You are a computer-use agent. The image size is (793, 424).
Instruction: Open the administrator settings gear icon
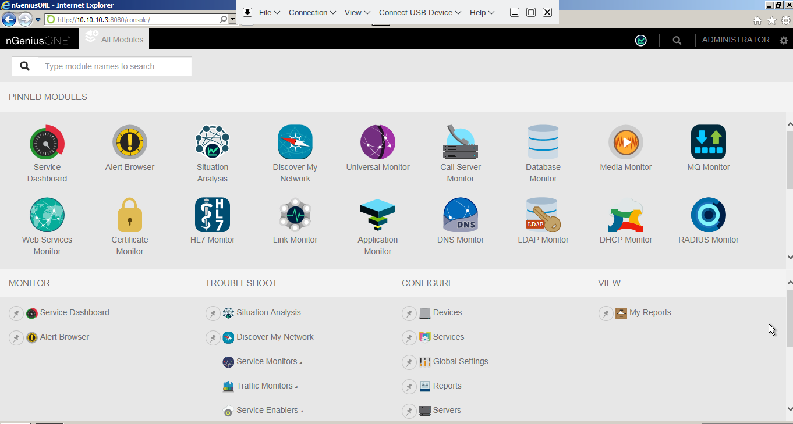(784, 41)
